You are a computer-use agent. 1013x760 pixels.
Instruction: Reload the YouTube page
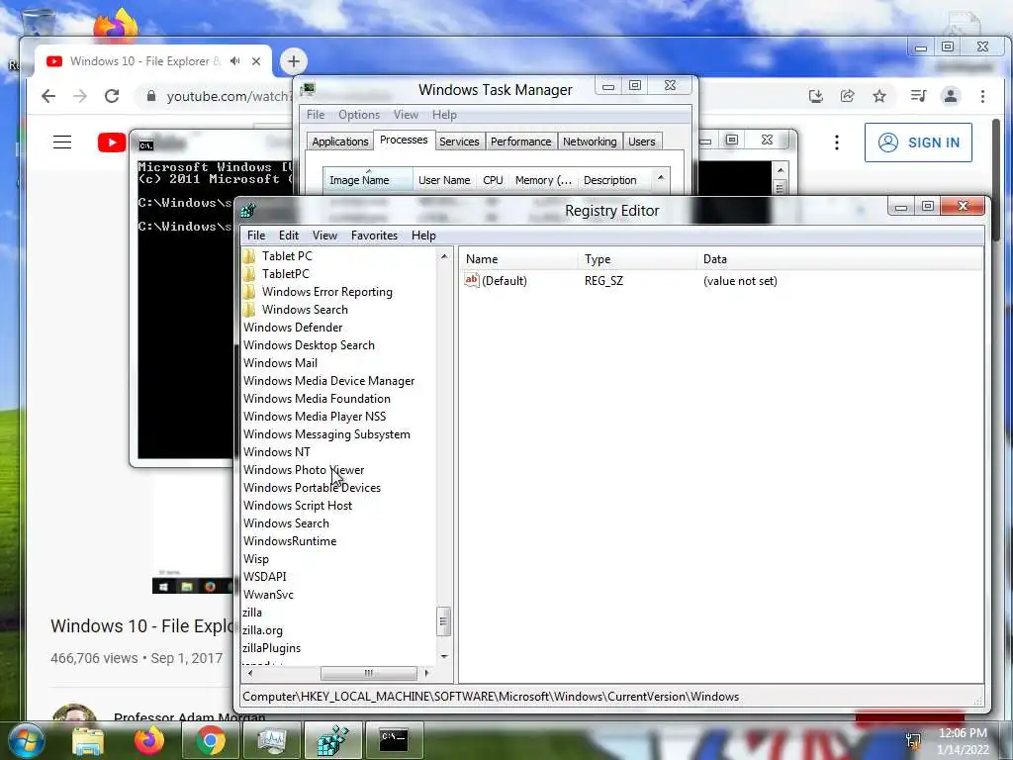click(x=112, y=96)
